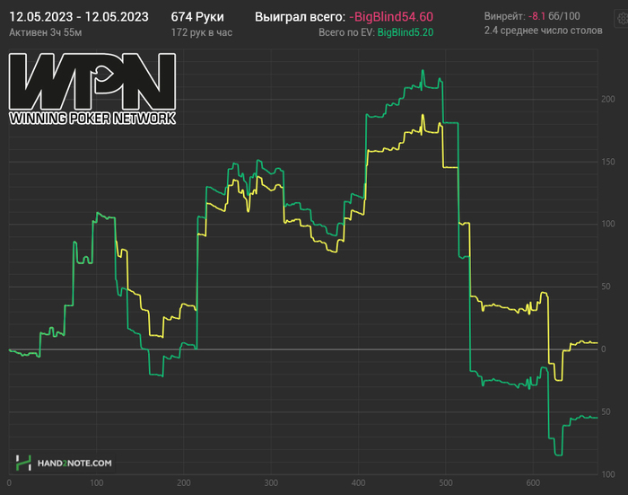Click the 'Всего по EV:' label
This screenshot has width=628, height=495.
click(x=346, y=32)
